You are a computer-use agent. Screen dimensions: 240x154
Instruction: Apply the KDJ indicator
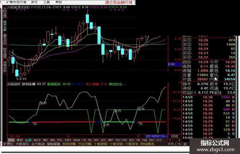(152, 140)
